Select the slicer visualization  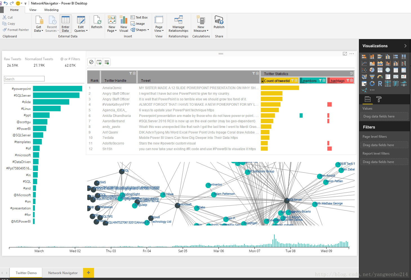click(364, 83)
